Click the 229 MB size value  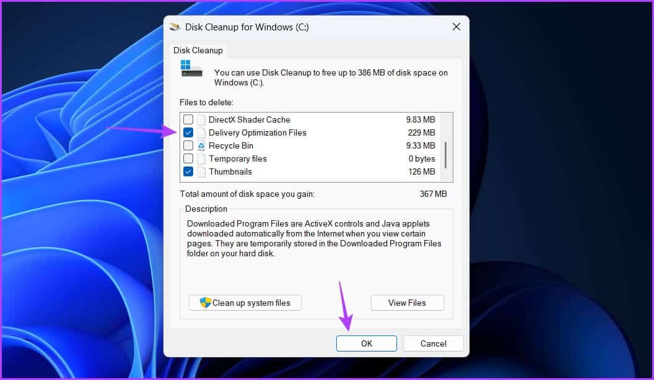421,132
